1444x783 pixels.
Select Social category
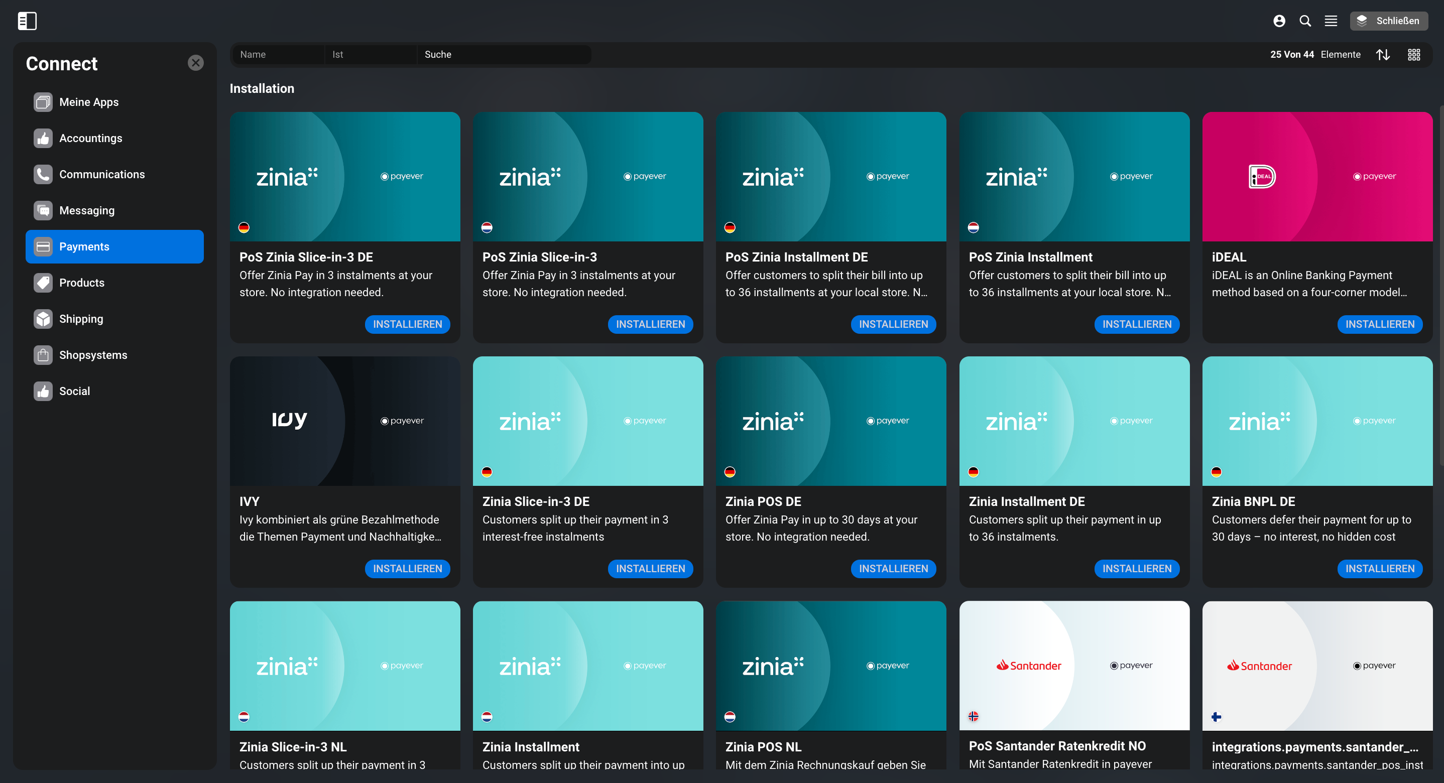tap(114, 391)
